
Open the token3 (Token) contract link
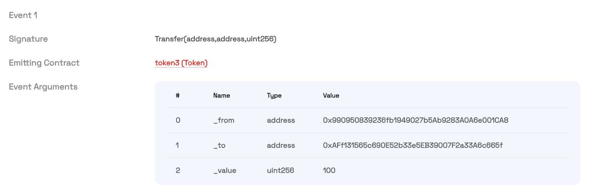click(181, 63)
